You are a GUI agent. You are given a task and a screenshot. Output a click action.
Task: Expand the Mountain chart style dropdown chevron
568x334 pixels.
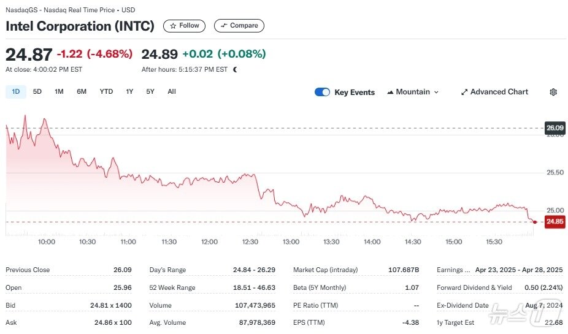436,92
